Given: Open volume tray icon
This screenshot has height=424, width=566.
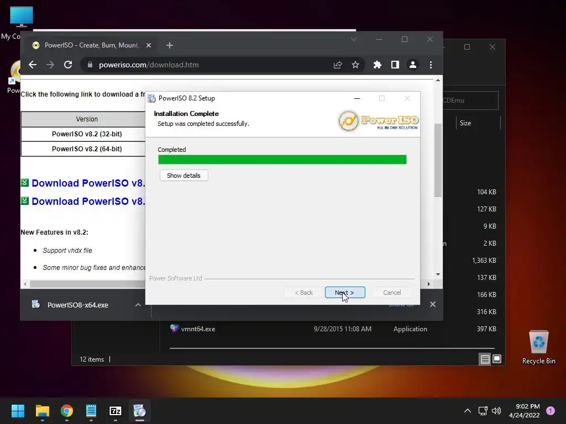Looking at the screenshot, I should tap(496, 411).
